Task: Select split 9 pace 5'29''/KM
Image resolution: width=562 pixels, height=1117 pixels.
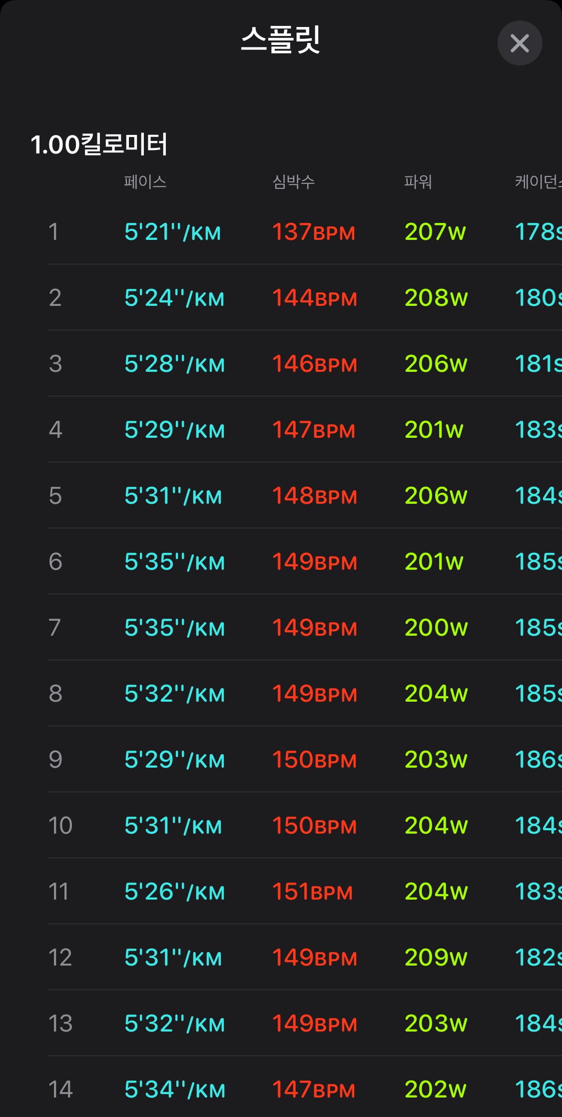Action: tap(174, 760)
